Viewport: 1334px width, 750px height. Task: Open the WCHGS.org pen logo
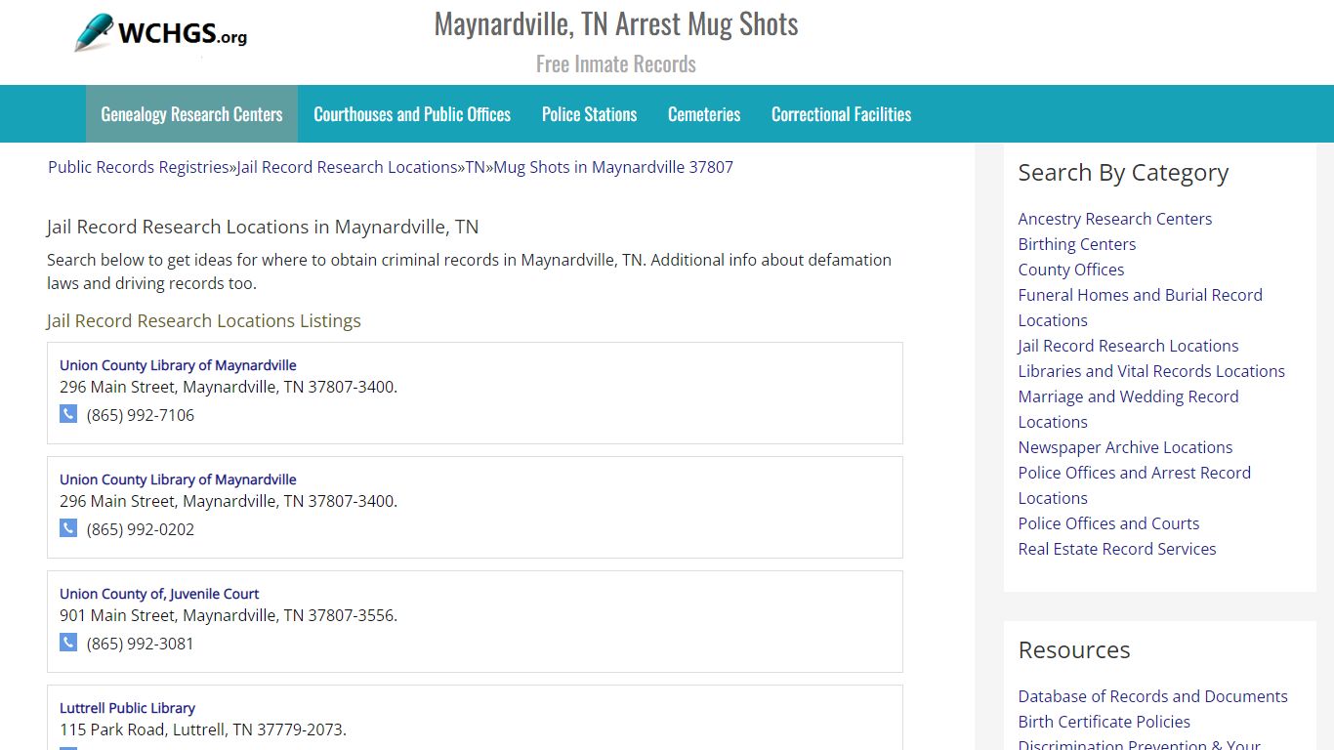(x=161, y=33)
